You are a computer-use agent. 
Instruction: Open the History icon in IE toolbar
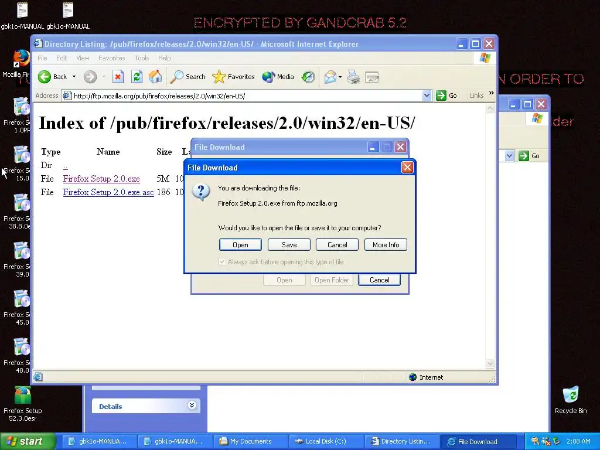click(308, 77)
